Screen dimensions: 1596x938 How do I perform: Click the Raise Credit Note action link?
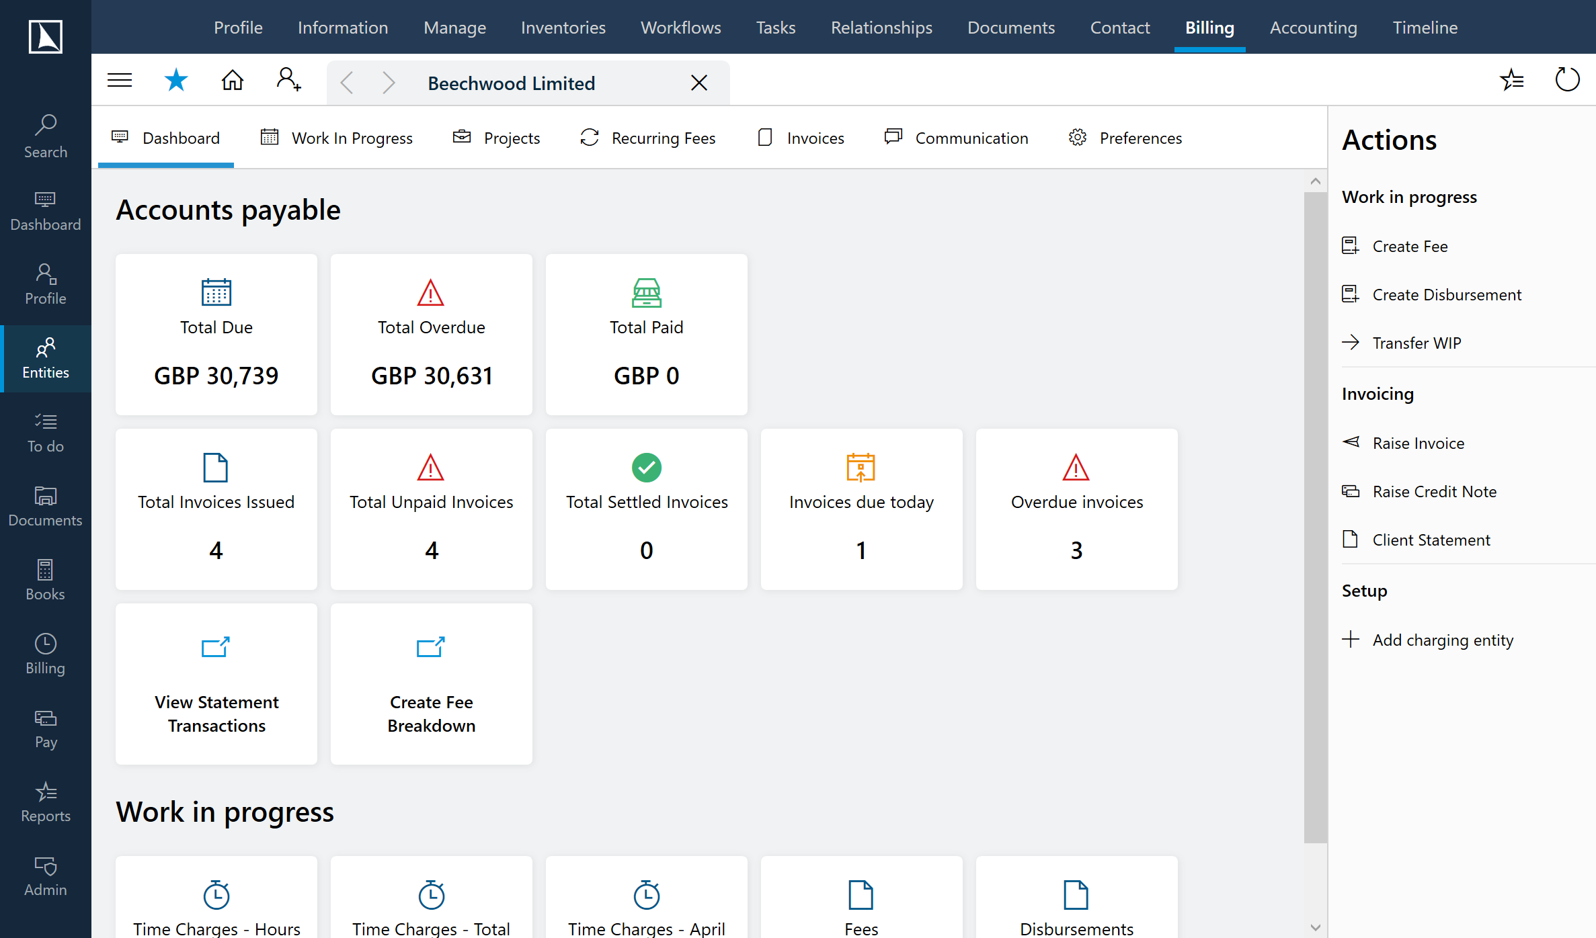click(x=1435, y=491)
